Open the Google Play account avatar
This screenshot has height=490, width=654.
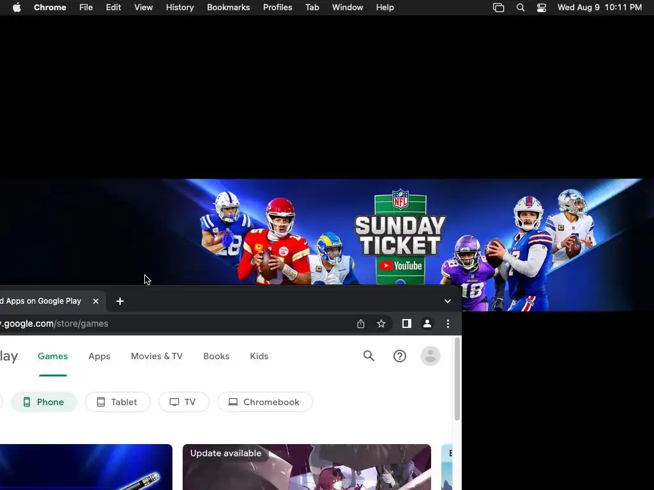click(x=430, y=356)
